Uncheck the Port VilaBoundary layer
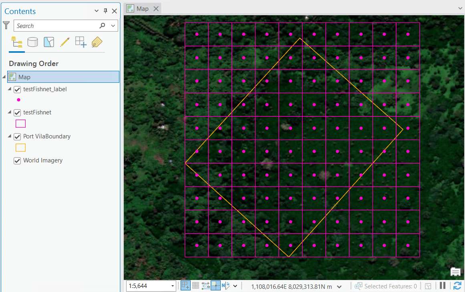465x292 pixels. pyautogui.click(x=17, y=136)
